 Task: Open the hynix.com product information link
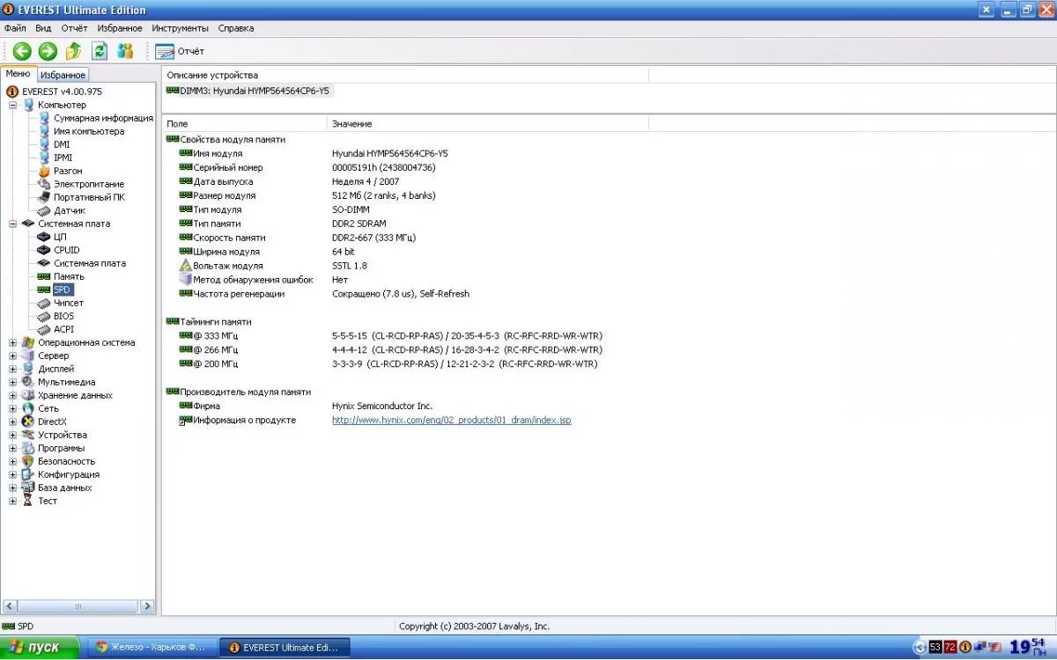pyautogui.click(x=451, y=420)
